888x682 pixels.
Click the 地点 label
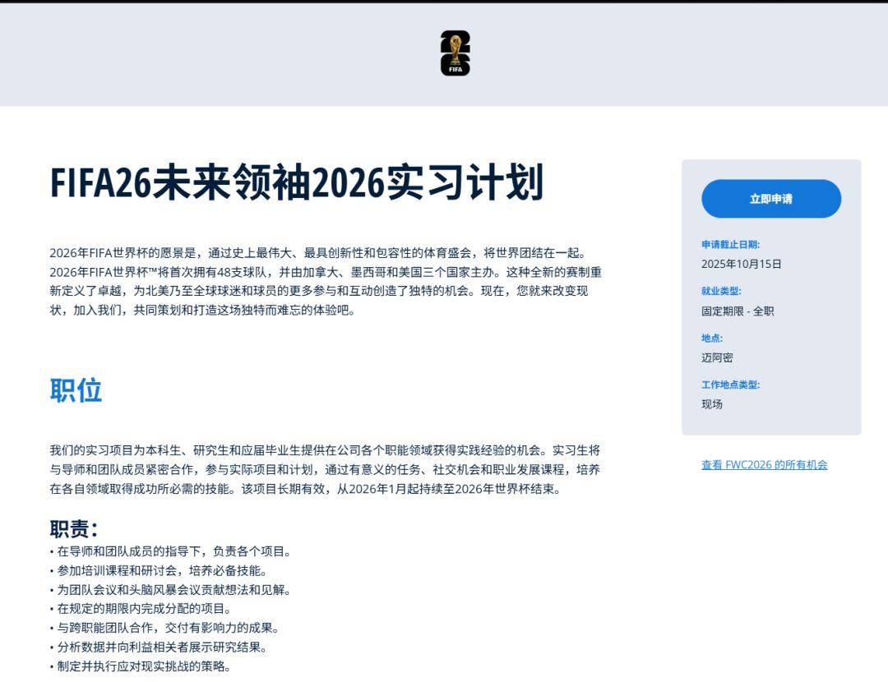tap(710, 334)
